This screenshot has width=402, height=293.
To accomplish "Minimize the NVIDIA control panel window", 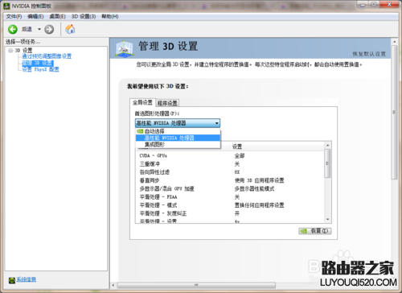I will click(363, 4).
